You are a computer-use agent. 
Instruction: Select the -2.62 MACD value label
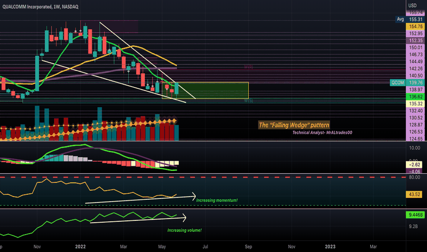coord(415,164)
